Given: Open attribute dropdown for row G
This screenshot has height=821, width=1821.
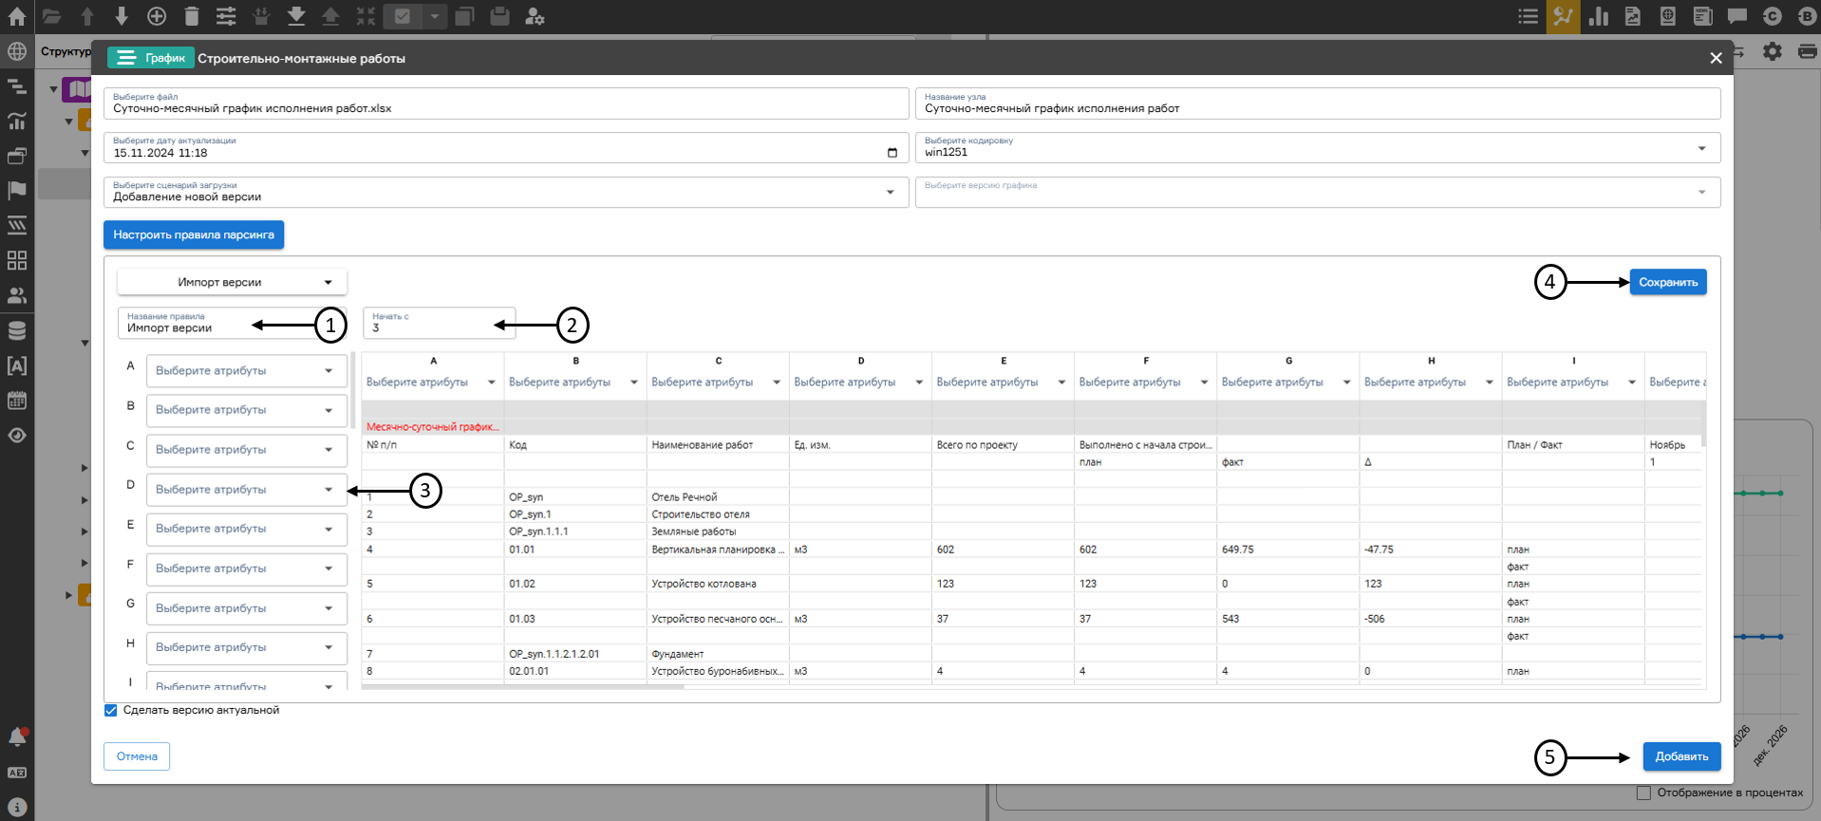Looking at the screenshot, I should click(247, 607).
